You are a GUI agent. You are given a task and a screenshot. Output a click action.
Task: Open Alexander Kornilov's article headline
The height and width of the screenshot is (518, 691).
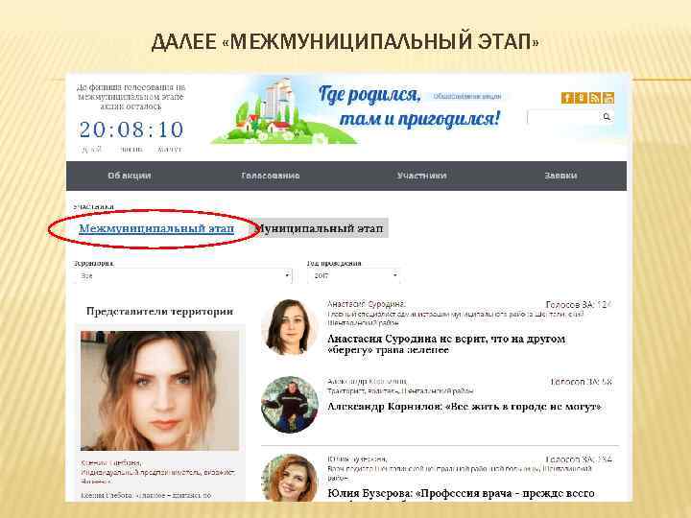(465, 406)
